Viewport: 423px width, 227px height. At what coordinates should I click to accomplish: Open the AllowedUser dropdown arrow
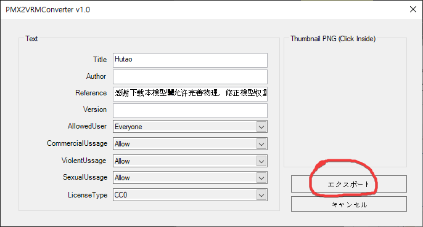pyautogui.click(x=261, y=127)
